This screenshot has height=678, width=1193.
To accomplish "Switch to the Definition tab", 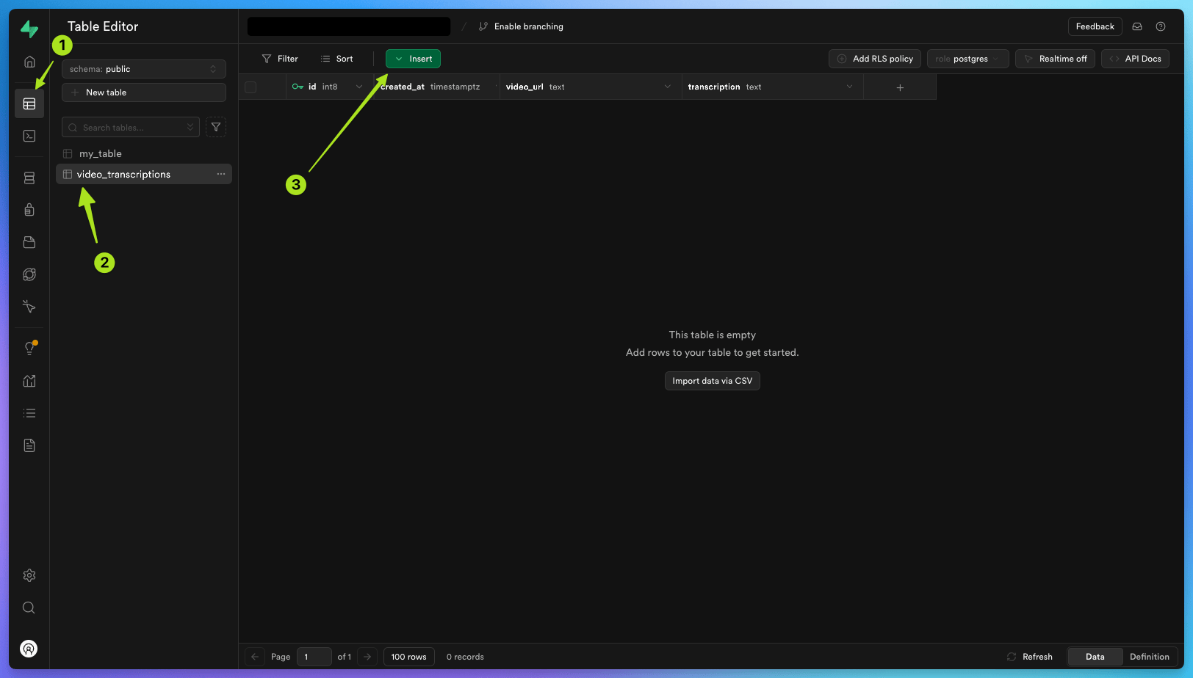I will (x=1150, y=657).
